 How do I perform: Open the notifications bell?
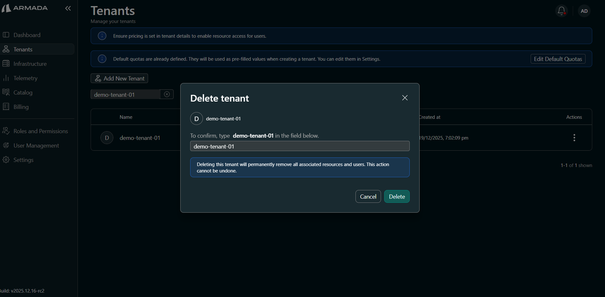pos(561,11)
